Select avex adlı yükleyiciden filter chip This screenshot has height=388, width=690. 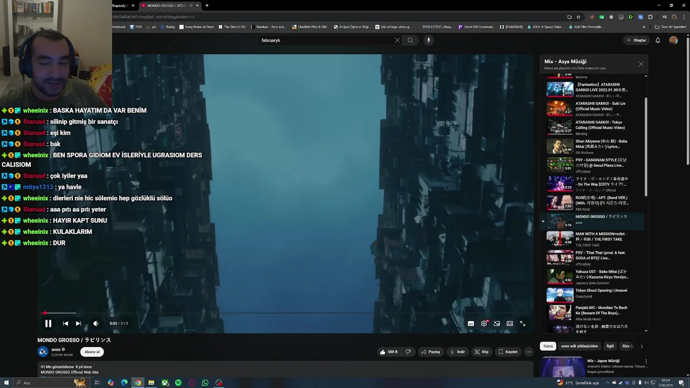pyautogui.click(x=579, y=346)
